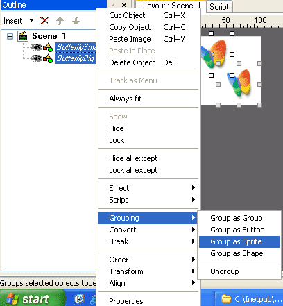Select the ButterflyBig item in the outline

point(76,58)
